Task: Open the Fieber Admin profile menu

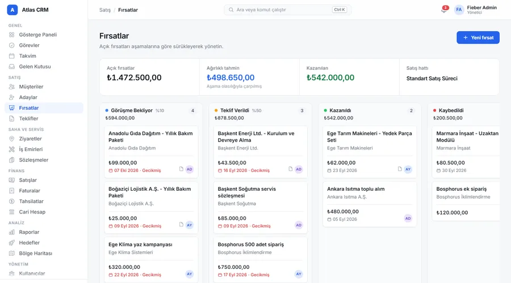Action: point(475,10)
